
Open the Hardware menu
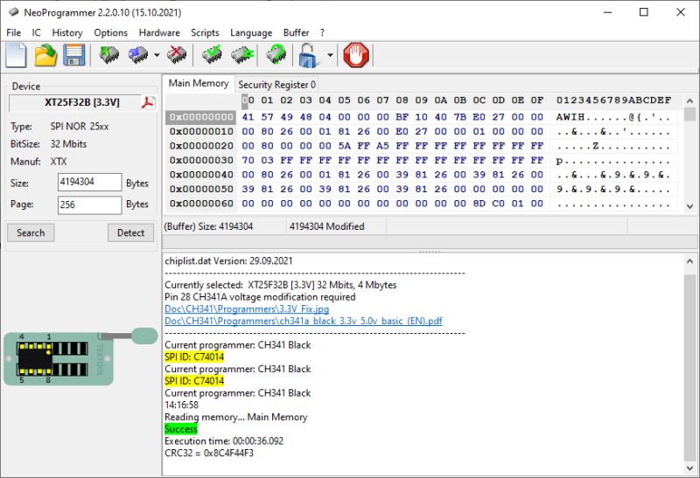tap(159, 32)
